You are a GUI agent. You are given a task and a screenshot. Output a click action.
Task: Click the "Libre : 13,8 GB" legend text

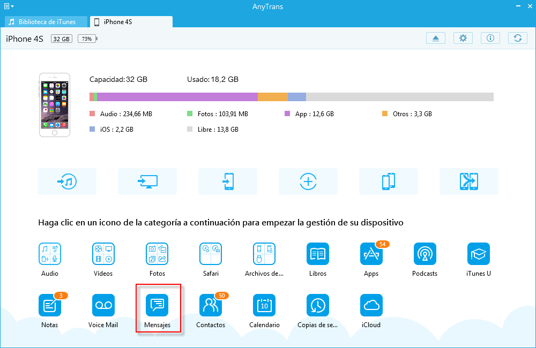pyautogui.click(x=218, y=130)
